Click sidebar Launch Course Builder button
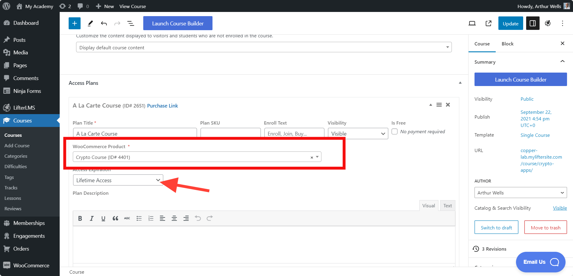 (x=520, y=79)
